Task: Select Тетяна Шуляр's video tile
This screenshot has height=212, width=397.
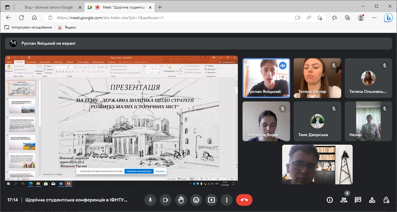Action: coord(317,78)
